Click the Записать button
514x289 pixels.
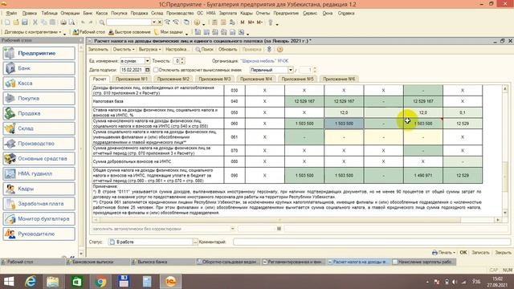click(x=480, y=253)
